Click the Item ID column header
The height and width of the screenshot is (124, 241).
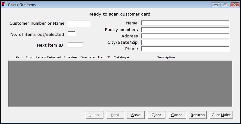(104, 57)
